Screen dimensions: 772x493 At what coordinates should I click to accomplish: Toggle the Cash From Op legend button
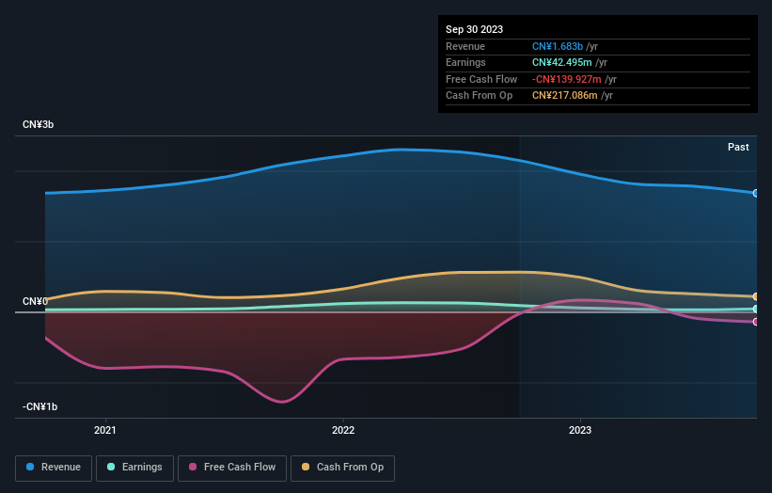click(x=342, y=468)
